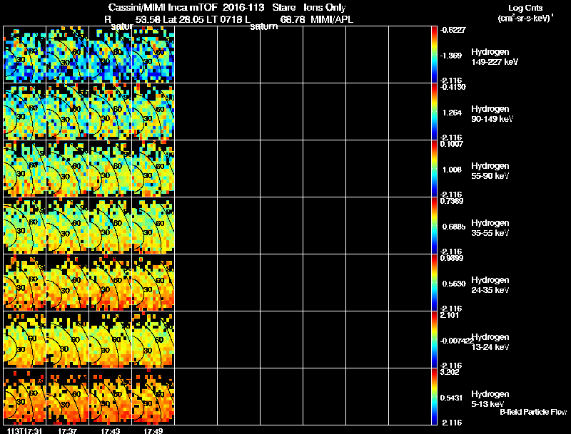This screenshot has width=571, height=434.
Task: Click the color bar for Hydrogen 149-227 keV
Action: [x=434, y=55]
